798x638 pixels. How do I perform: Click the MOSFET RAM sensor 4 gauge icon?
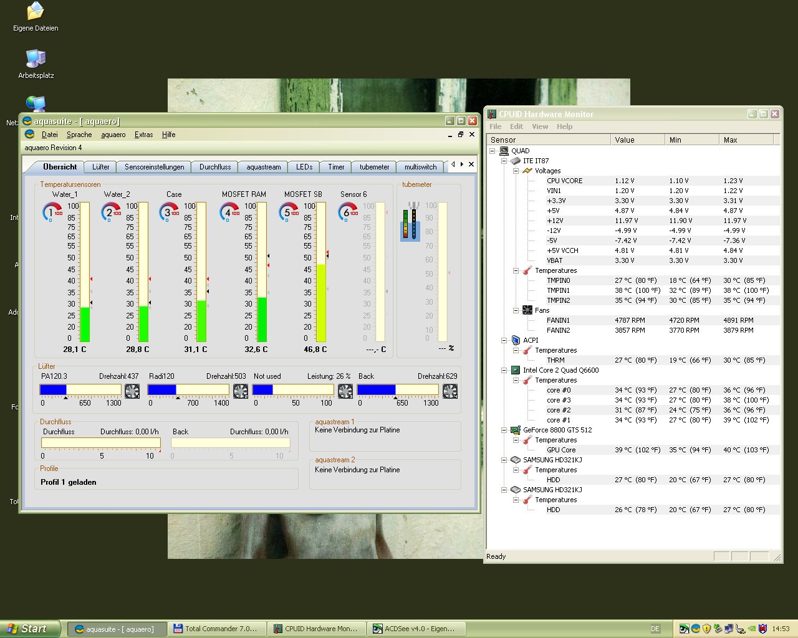[x=229, y=212]
